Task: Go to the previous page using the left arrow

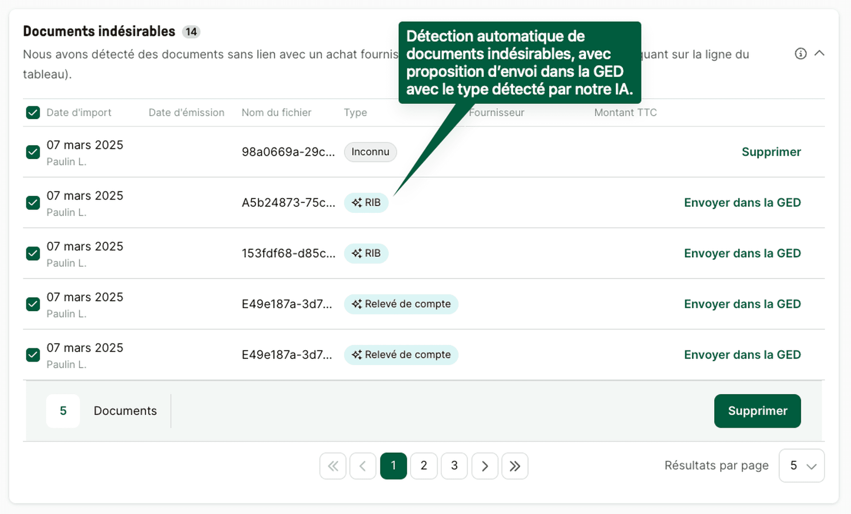Action: click(363, 466)
